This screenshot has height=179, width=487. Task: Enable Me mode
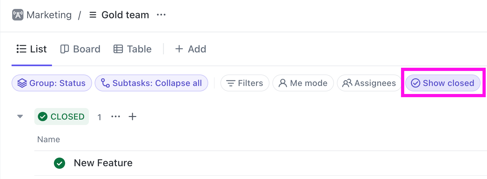(x=303, y=83)
